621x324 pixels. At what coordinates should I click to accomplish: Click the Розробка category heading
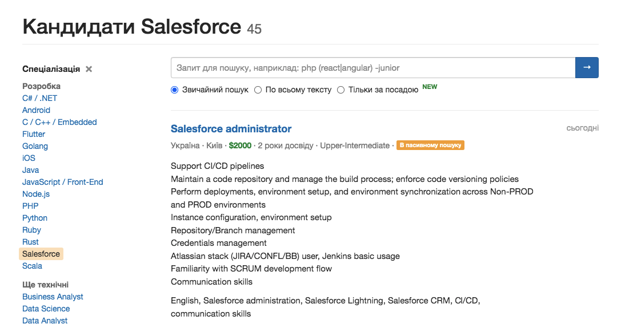coord(41,86)
